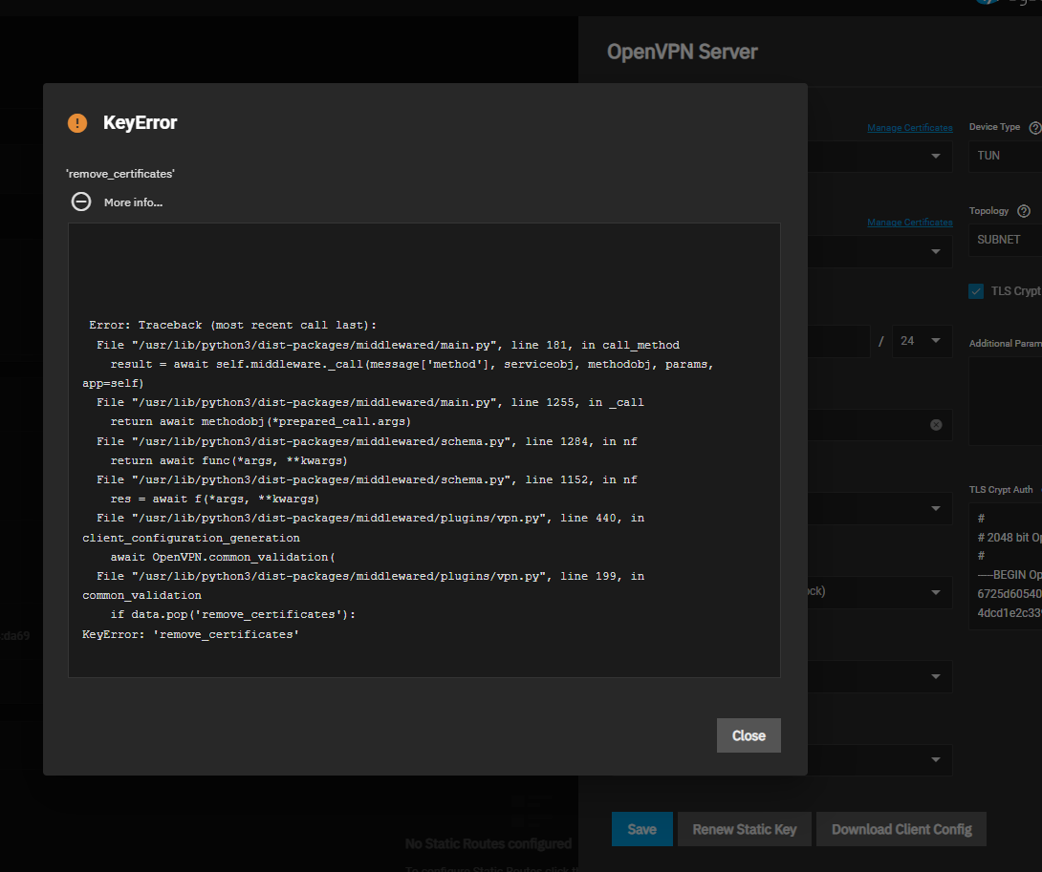Click the Download Client Config button
The image size is (1042, 872).
[901, 829]
